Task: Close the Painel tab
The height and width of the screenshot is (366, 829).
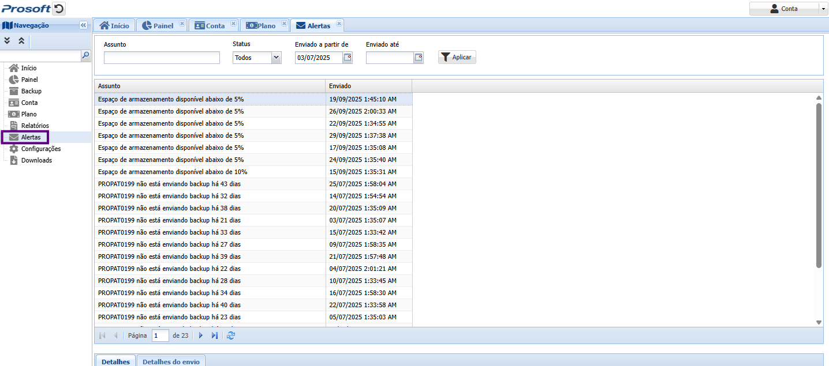Action: click(x=182, y=24)
